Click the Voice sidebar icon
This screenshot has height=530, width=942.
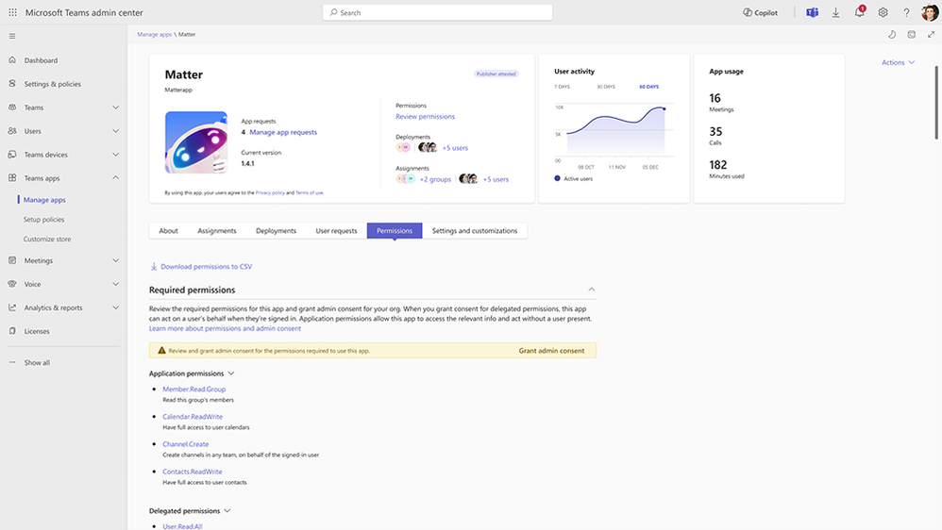(12, 284)
